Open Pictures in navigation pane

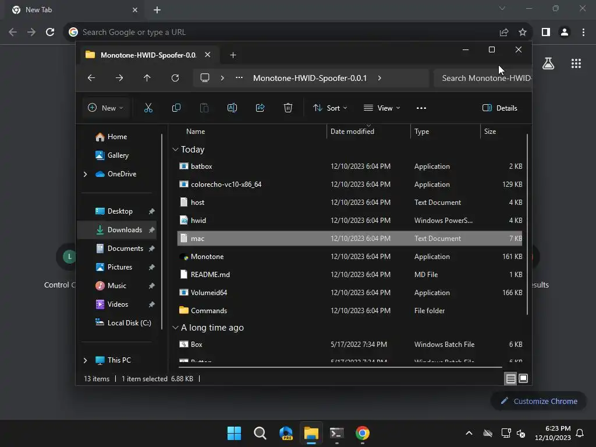click(120, 267)
